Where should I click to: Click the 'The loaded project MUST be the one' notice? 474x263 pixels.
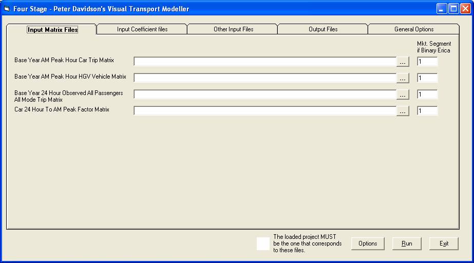click(x=308, y=243)
